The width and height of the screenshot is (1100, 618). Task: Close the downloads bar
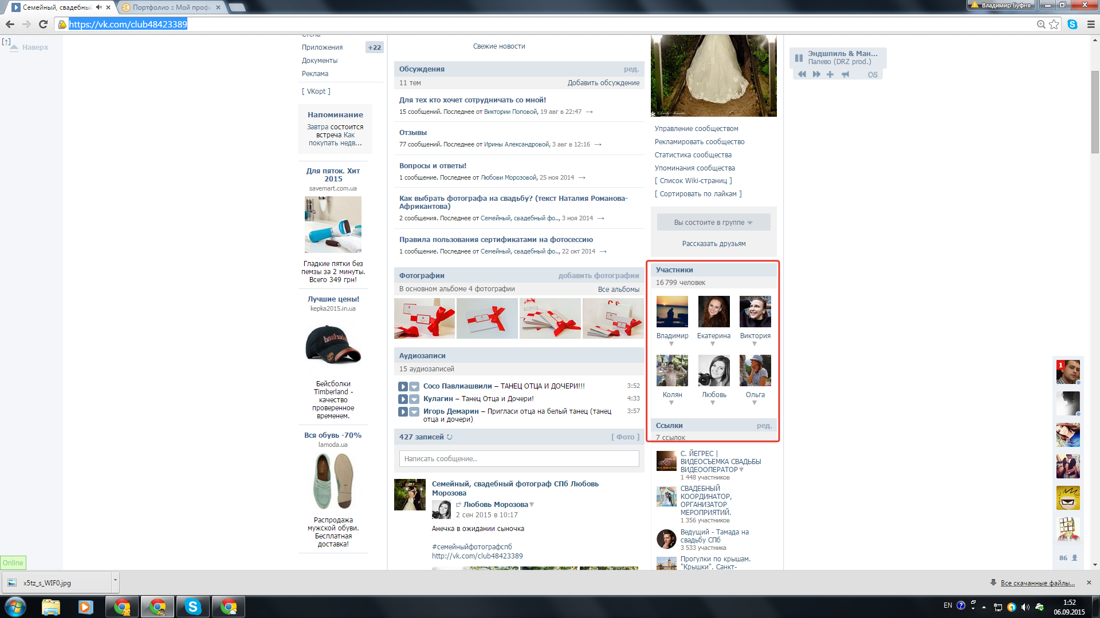pyautogui.click(x=1089, y=583)
